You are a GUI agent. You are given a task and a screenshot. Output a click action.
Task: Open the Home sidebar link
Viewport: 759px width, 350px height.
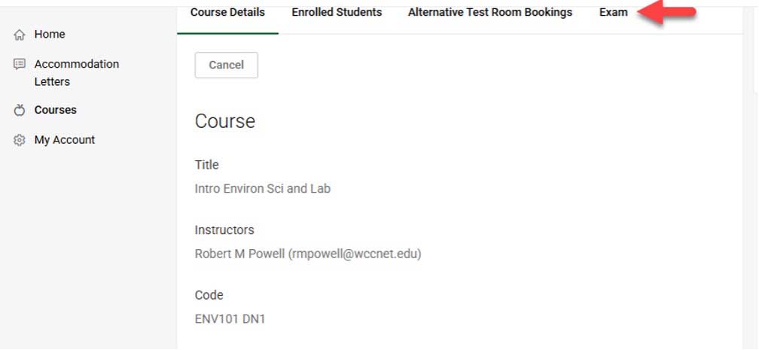coord(50,35)
